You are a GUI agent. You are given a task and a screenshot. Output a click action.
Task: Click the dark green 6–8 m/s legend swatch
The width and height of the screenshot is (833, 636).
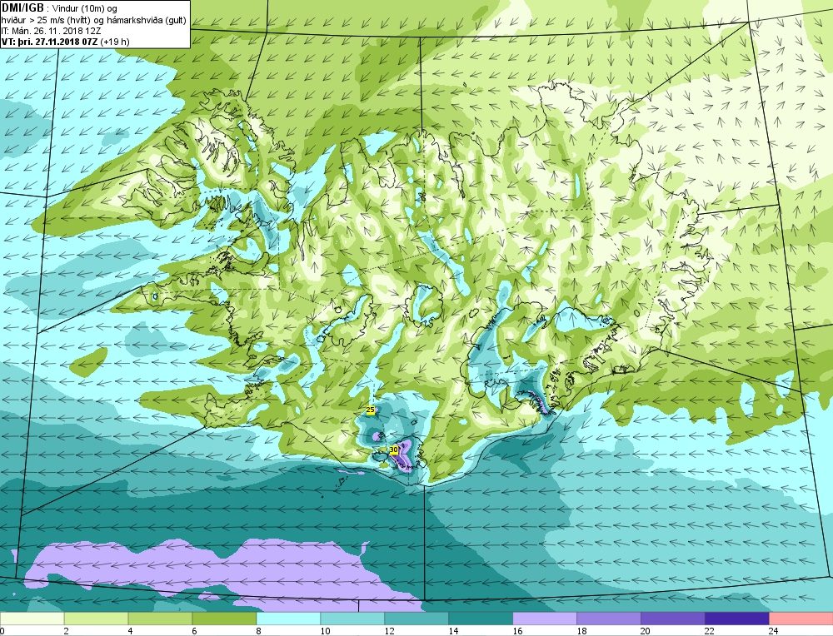tap(224, 619)
